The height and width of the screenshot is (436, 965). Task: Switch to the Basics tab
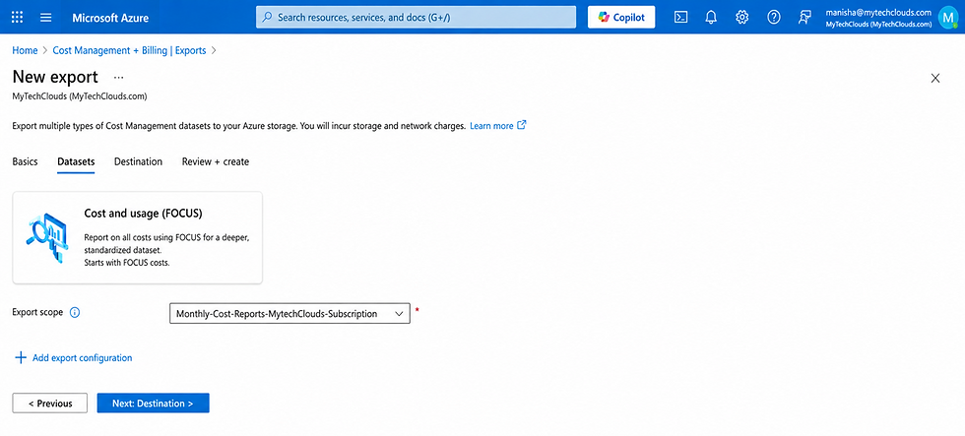pos(26,161)
